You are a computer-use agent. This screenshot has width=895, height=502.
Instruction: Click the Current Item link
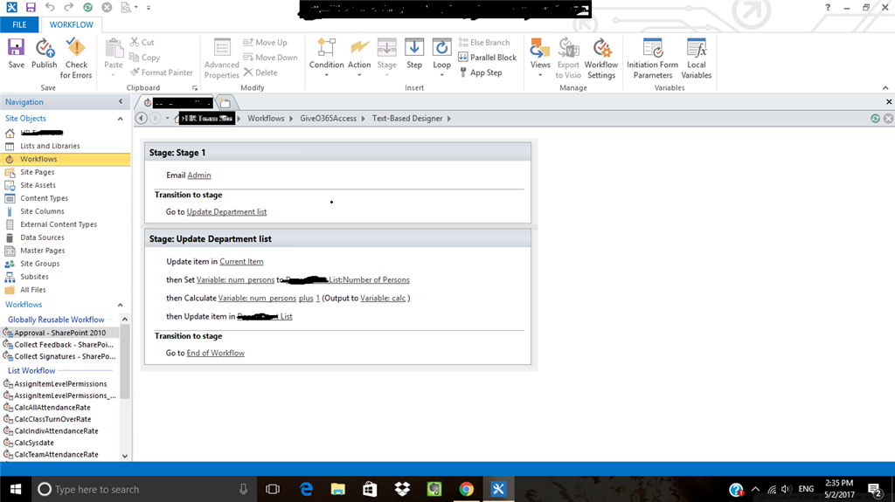click(241, 261)
